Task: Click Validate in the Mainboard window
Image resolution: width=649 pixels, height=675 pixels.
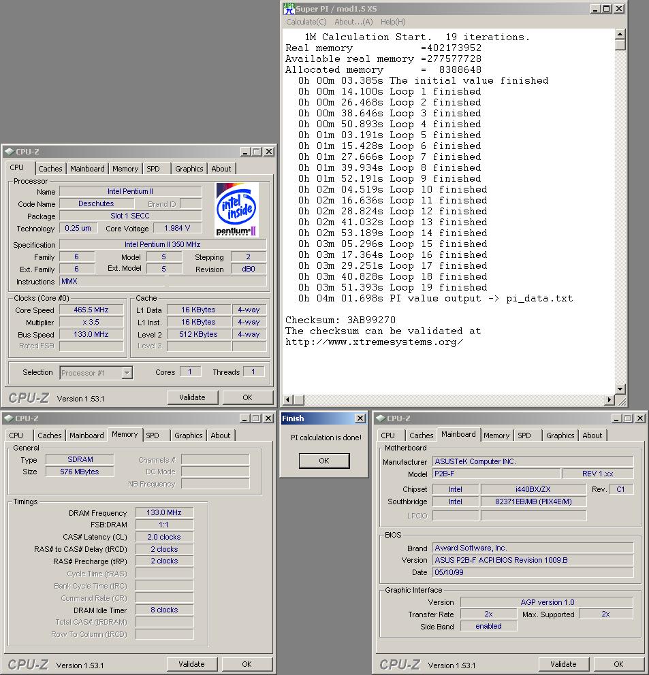Action: coord(563,664)
